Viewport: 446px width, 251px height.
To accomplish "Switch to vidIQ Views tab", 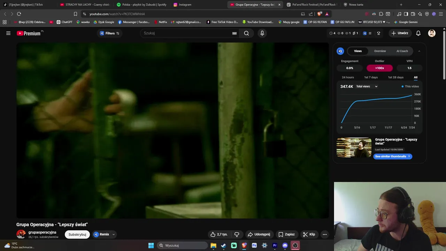I will pos(358,51).
